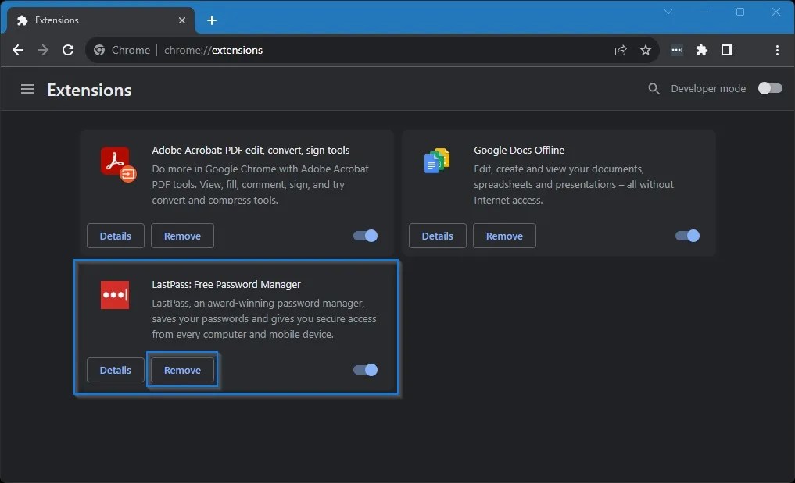Open the search icon next to Developer mode
795x483 pixels.
pos(654,88)
